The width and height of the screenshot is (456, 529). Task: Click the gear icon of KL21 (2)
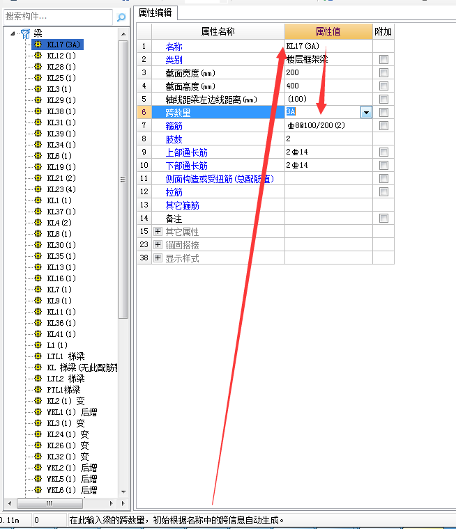(38, 177)
